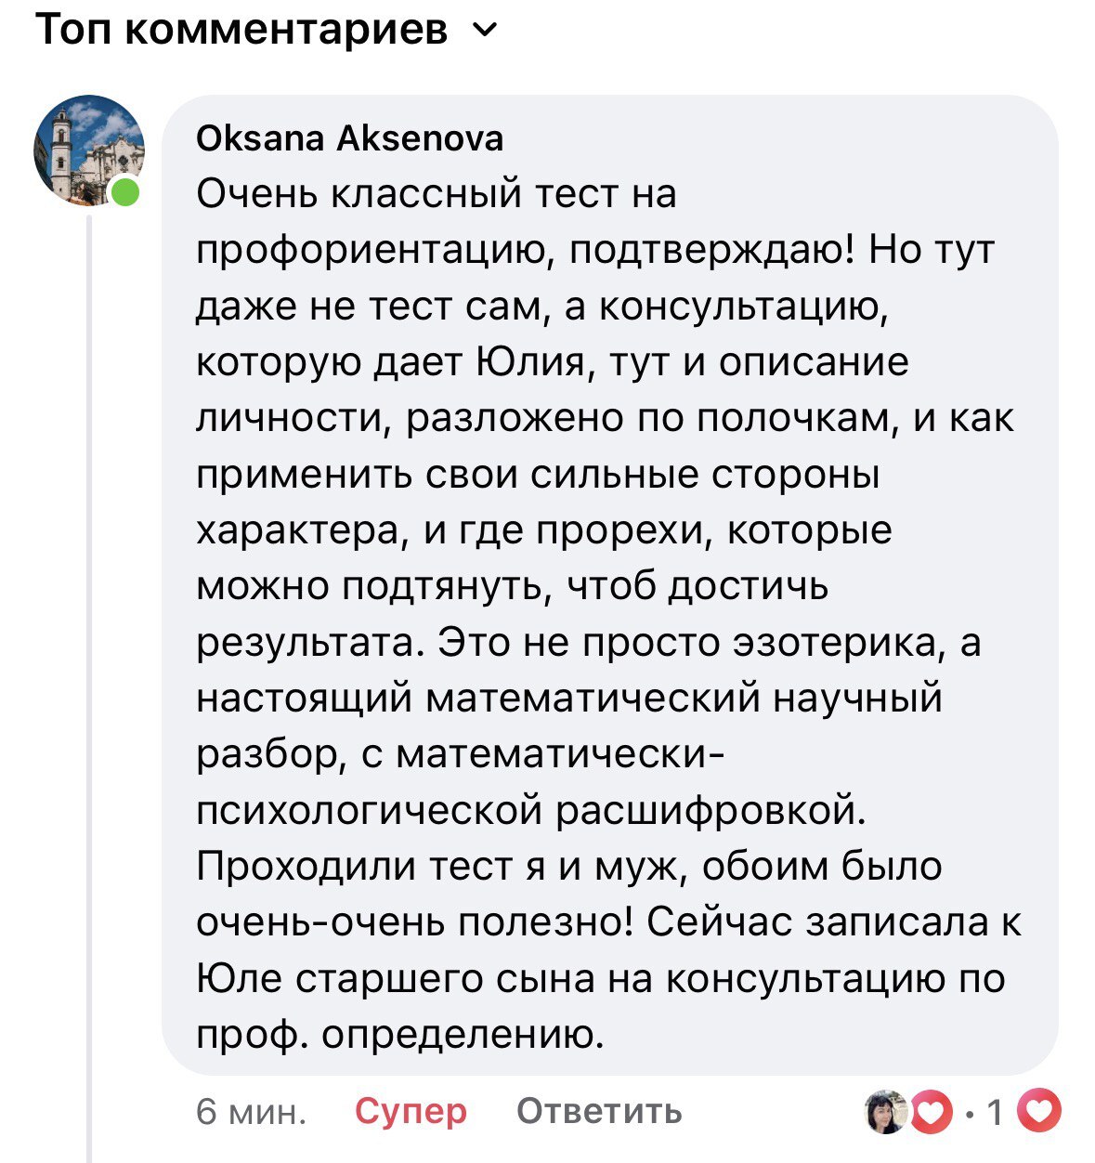Reply using the "Ответить" button

pyautogui.click(x=599, y=1111)
